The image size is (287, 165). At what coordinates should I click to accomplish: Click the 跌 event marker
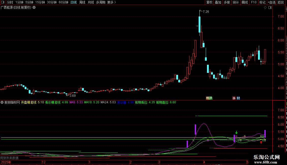(211, 98)
